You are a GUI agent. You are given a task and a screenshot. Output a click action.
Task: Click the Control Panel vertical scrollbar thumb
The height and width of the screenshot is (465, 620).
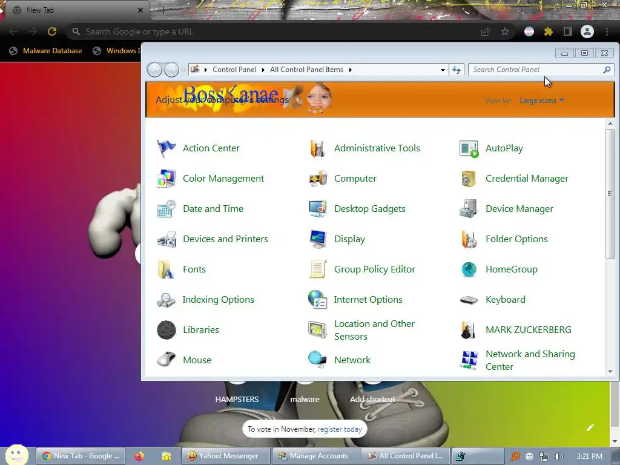click(x=610, y=194)
